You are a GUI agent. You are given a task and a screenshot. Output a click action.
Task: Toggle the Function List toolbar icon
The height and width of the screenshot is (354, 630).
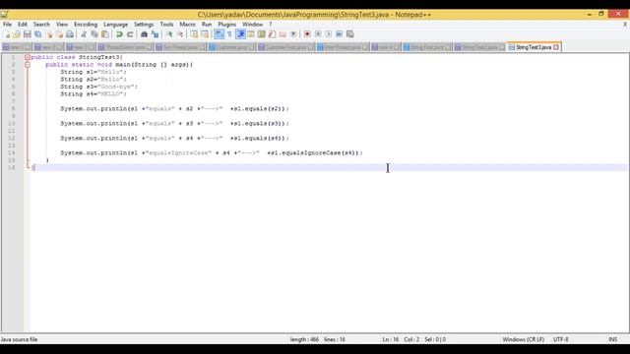coord(272,34)
